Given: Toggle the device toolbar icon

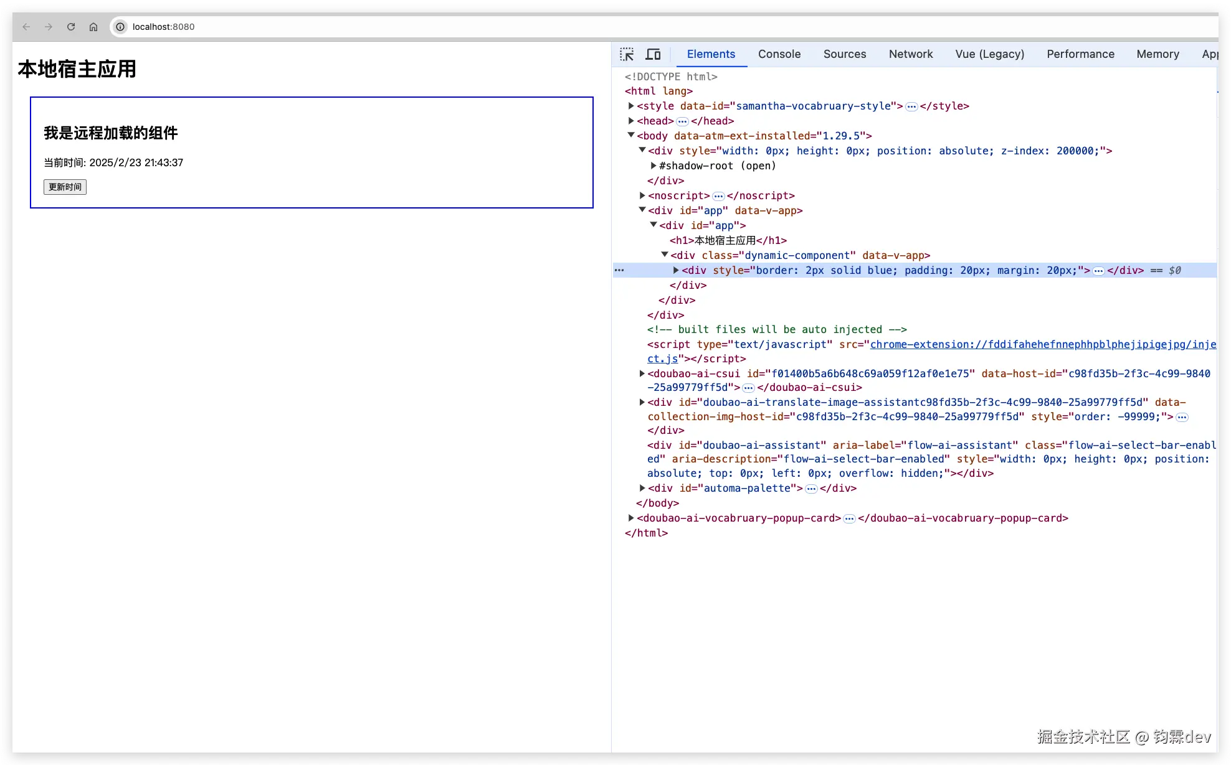Looking at the screenshot, I should click(x=653, y=54).
